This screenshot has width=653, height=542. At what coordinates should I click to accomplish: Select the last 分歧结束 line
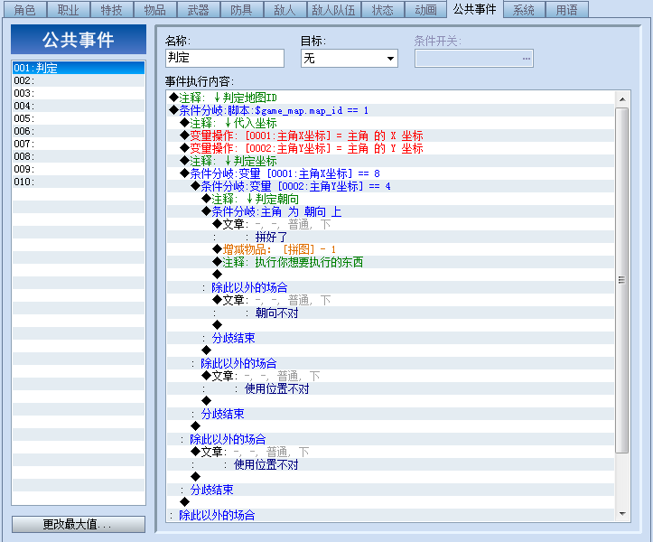click(391, 490)
